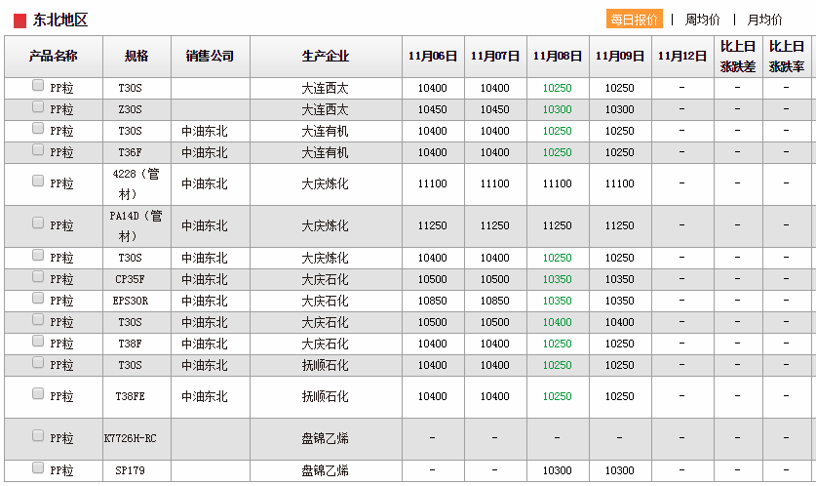Click 盘锦乙烯 producer in K7726H-RC row
This screenshot has height=486, width=816.
coord(326,438)
